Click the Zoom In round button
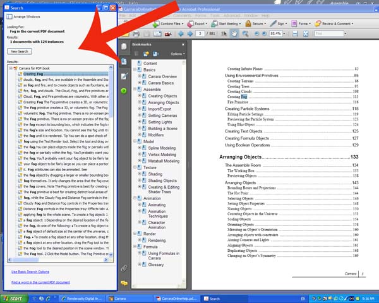379x303 pixels. coord(264,33)
